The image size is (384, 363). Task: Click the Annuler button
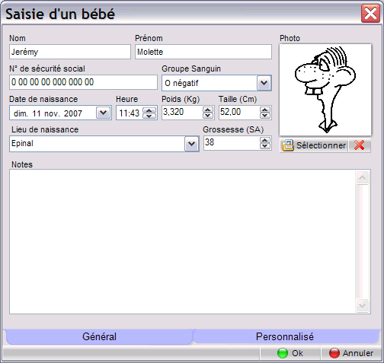tap(351, 353)
